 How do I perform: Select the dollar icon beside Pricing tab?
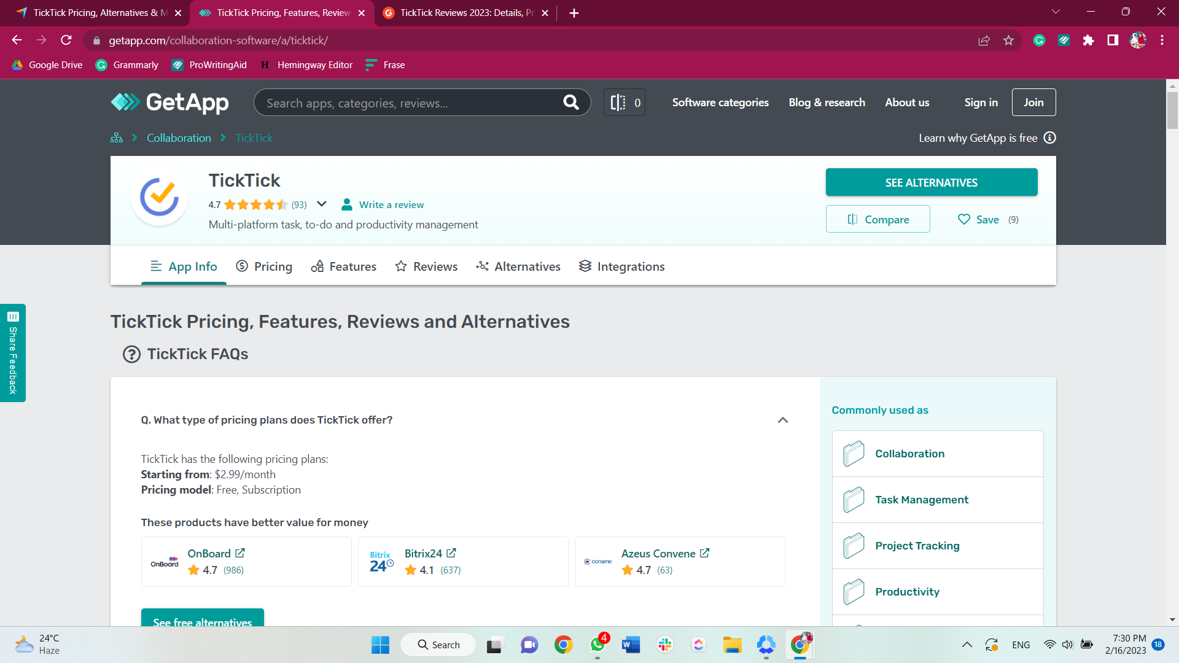point(243,266)
